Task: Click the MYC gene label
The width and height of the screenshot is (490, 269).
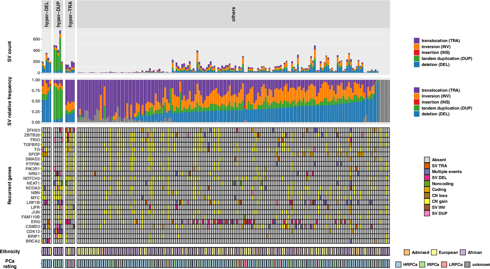Action: tap(35, 198)
